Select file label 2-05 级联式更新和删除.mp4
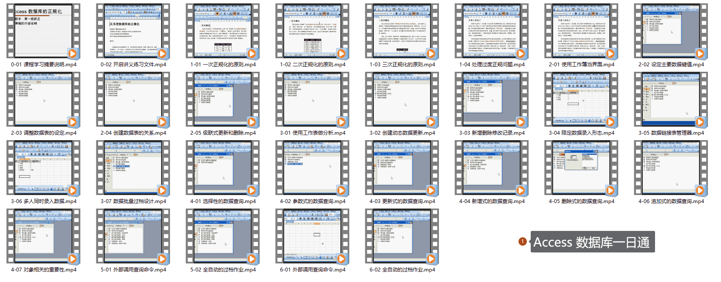The image size is (721, 282). tap(223, 133)
